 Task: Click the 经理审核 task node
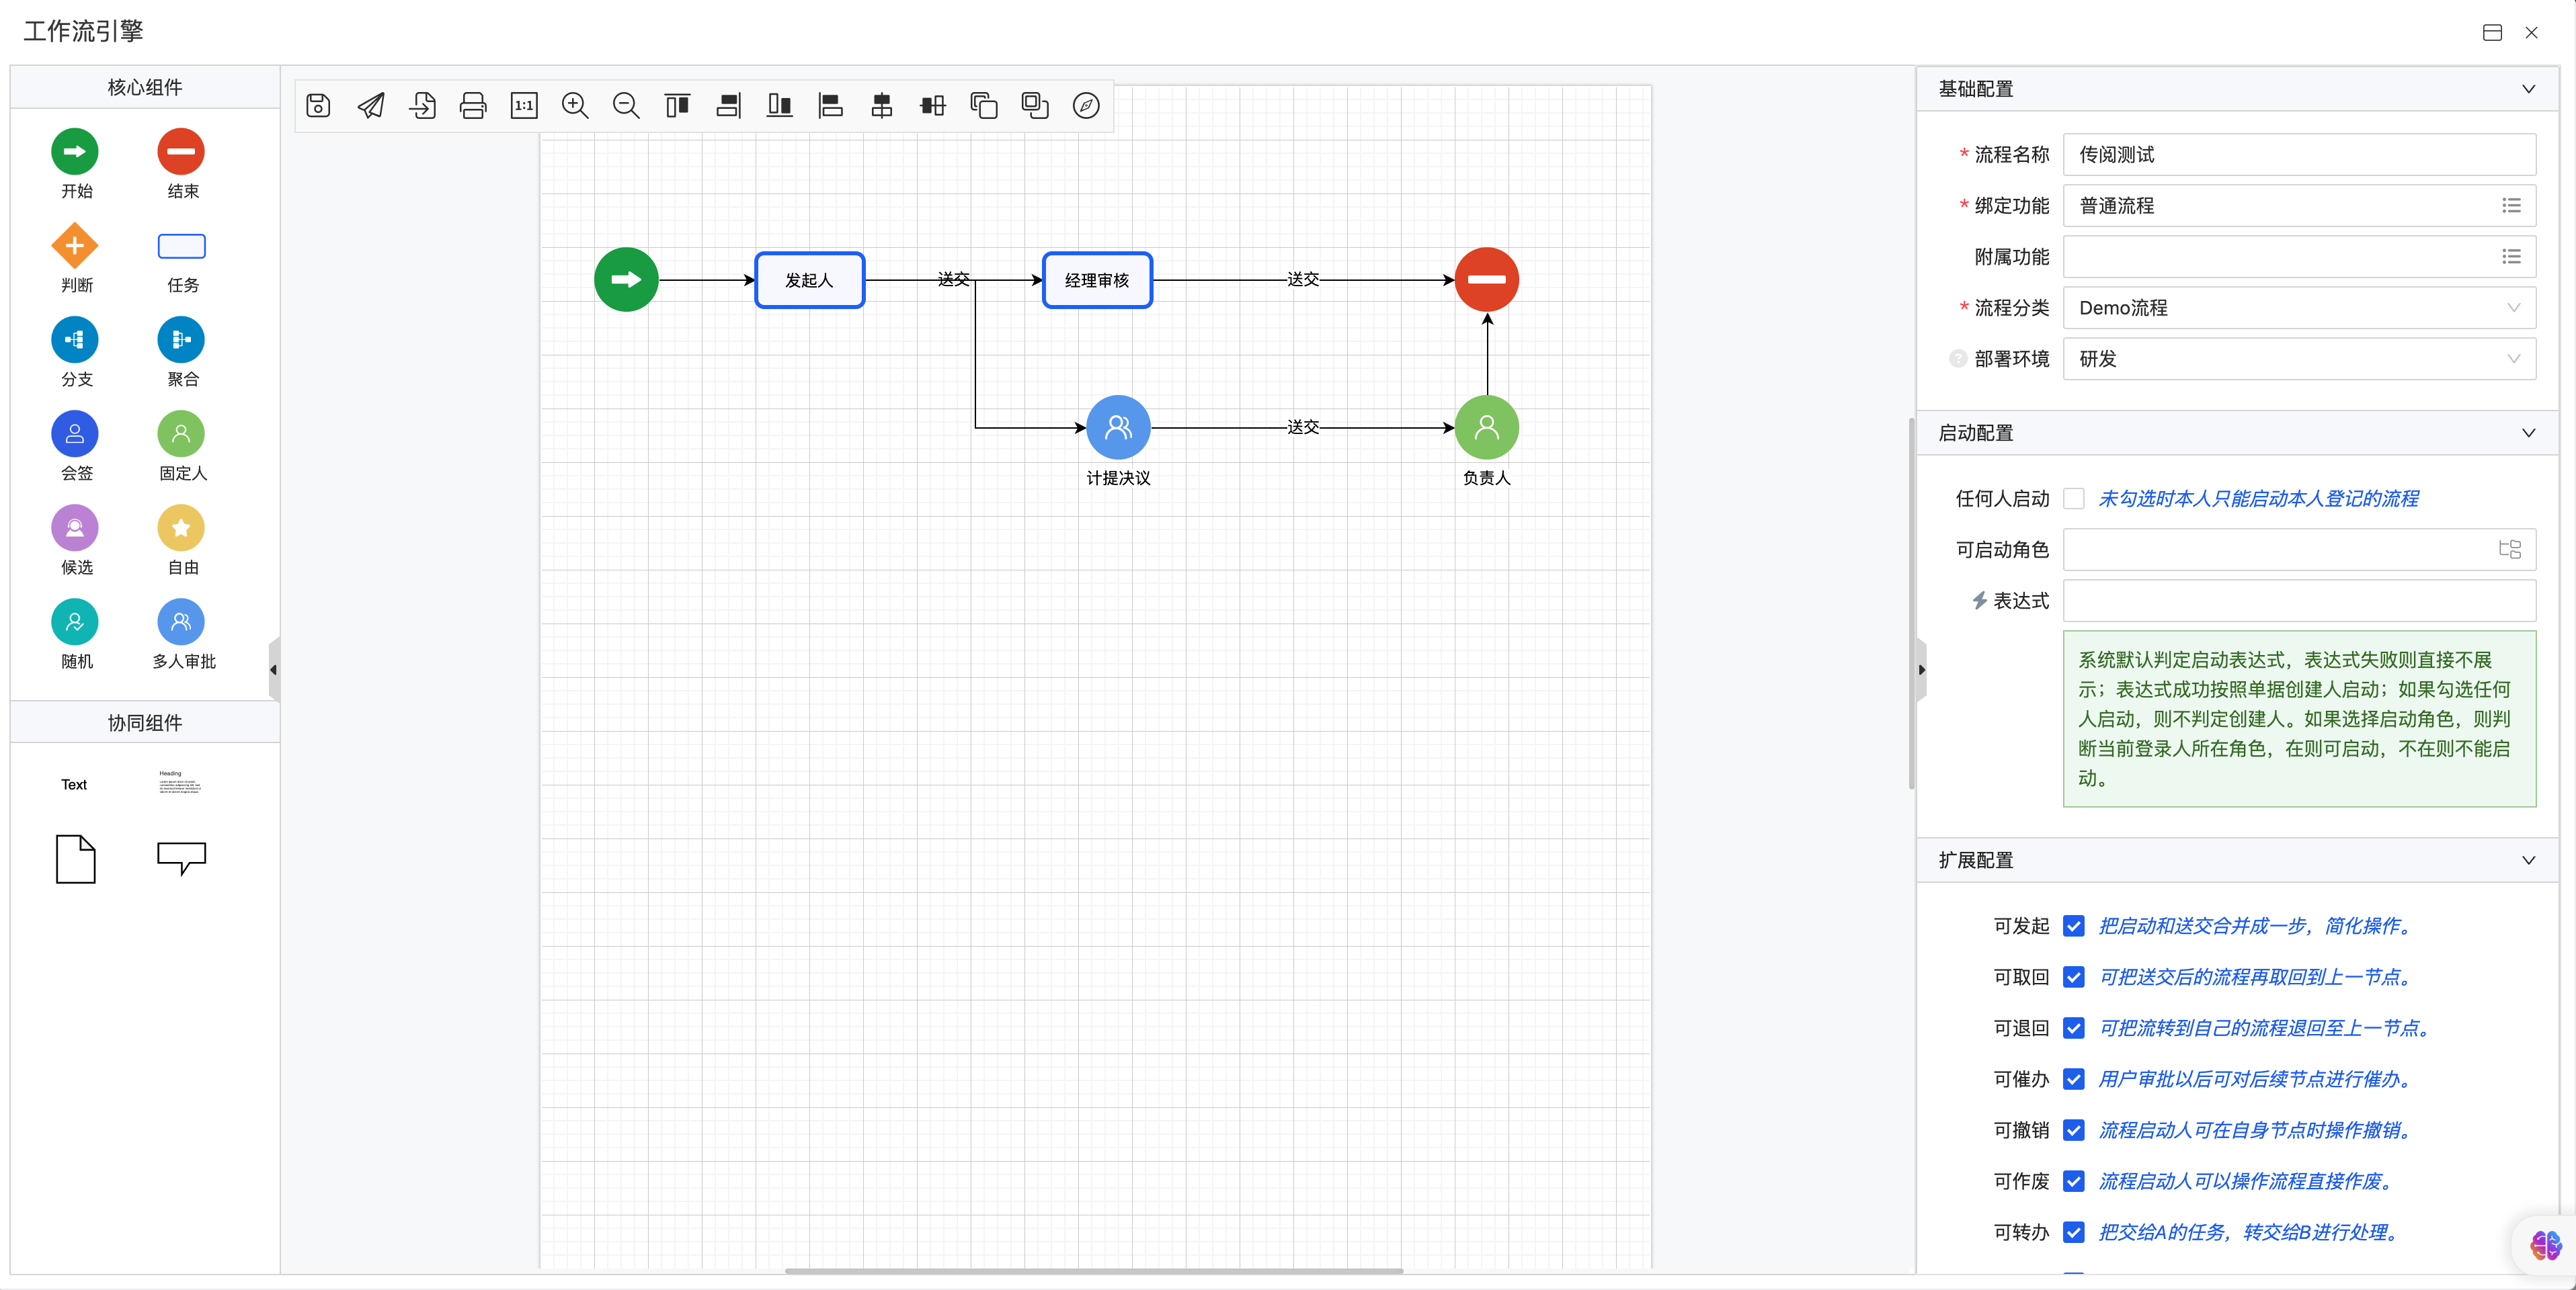click(x=1097, y=279)
